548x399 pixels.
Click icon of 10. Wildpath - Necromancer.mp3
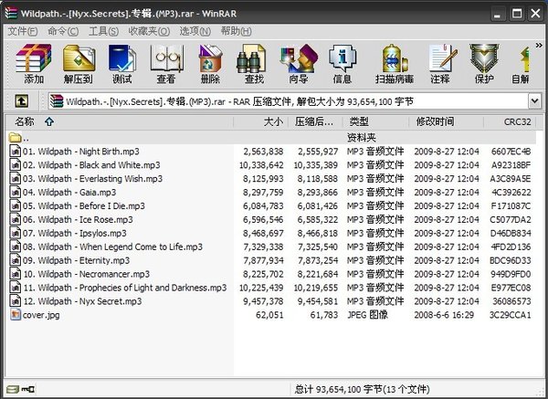tap(15, 274)
